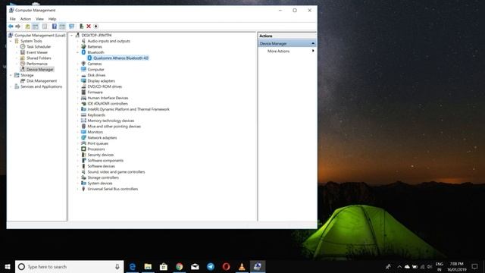This screenshot has height=273, width=485.
Task: Click the Network adapters icon
Action: click(x=83, y=137)
